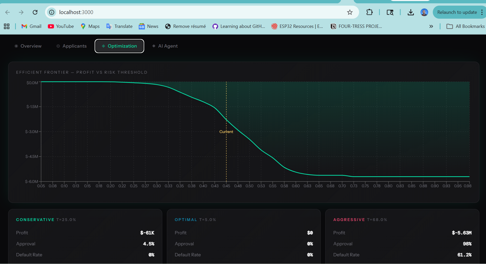Open the All Bookmarks folder
Viewport: 486px width, 264px height.
(466, 26)
